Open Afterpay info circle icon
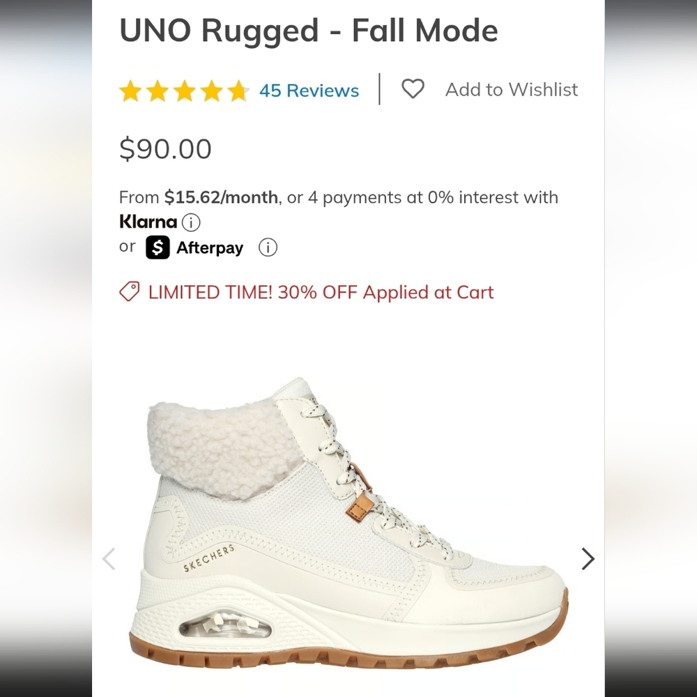The width and height of the screenshot is (697, 697). (x=268, y=247)
